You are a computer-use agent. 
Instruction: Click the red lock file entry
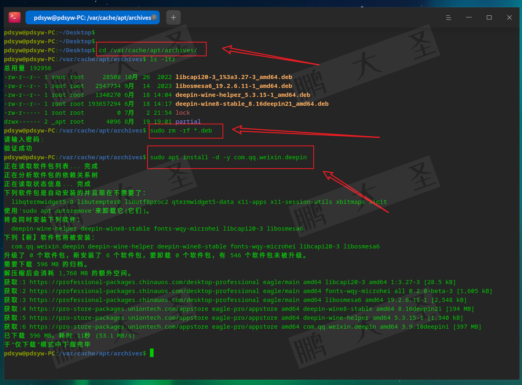(x=182, y=113)
